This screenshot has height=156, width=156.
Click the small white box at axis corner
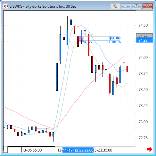(x=5, y=149)
